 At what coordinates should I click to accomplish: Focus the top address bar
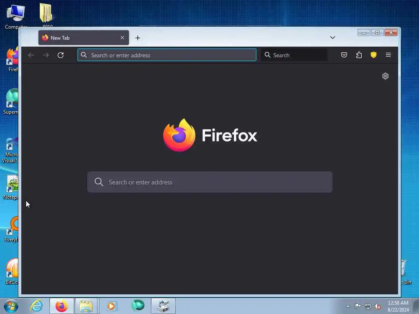167,55
